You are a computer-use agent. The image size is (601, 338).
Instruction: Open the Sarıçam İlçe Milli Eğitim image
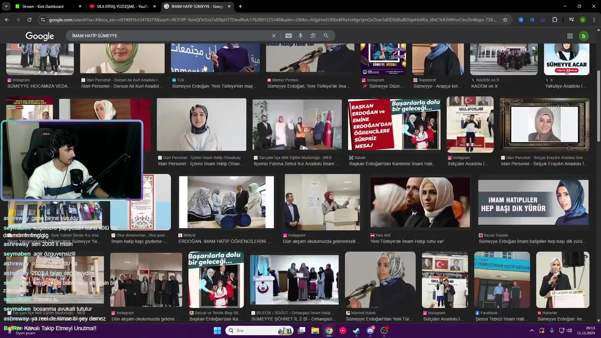(297, 124)
